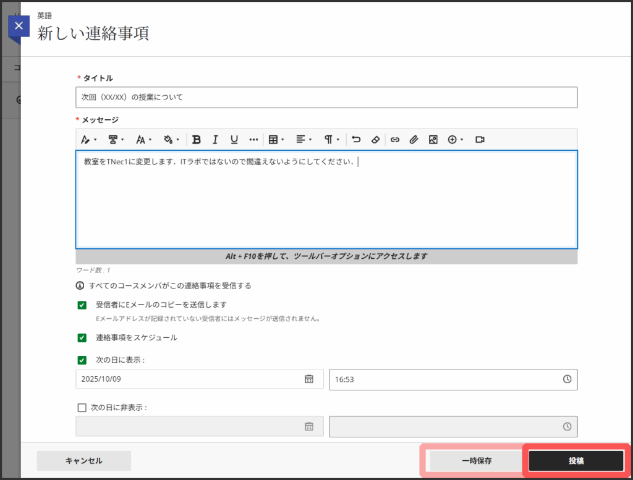633x480 pixels.
Task: Uncheck 受信者にEメールのコピーを送信します checkbox
Action: click(82, 305)
